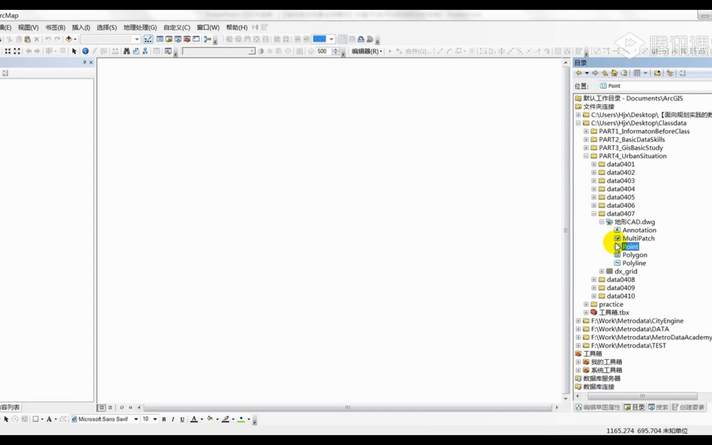712x445 pixels.
Task: Toggle Italic text formatting
Action: [173, 419]
